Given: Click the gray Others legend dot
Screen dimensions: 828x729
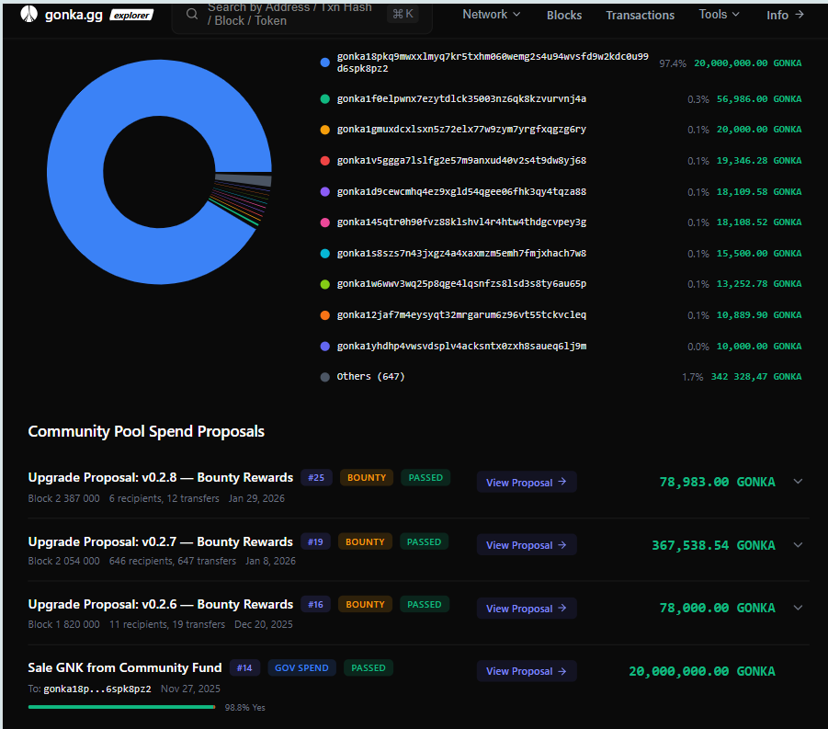Looking at the screenshot, I should pyautogui.click(x=324, y=377).
